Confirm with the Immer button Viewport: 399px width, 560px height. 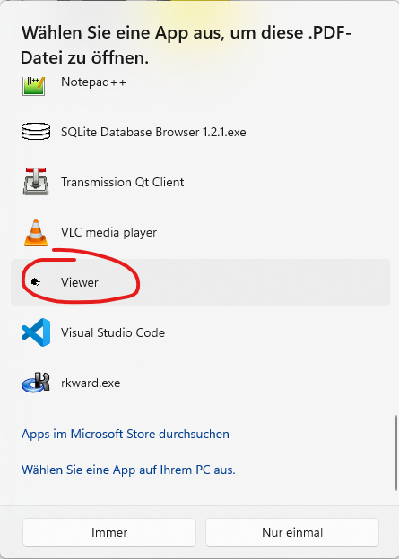[109, 532]
